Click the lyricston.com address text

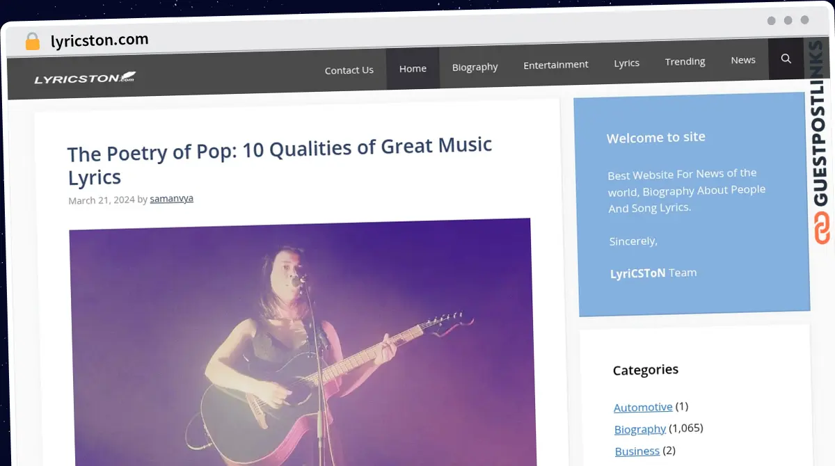click(100, 40)
